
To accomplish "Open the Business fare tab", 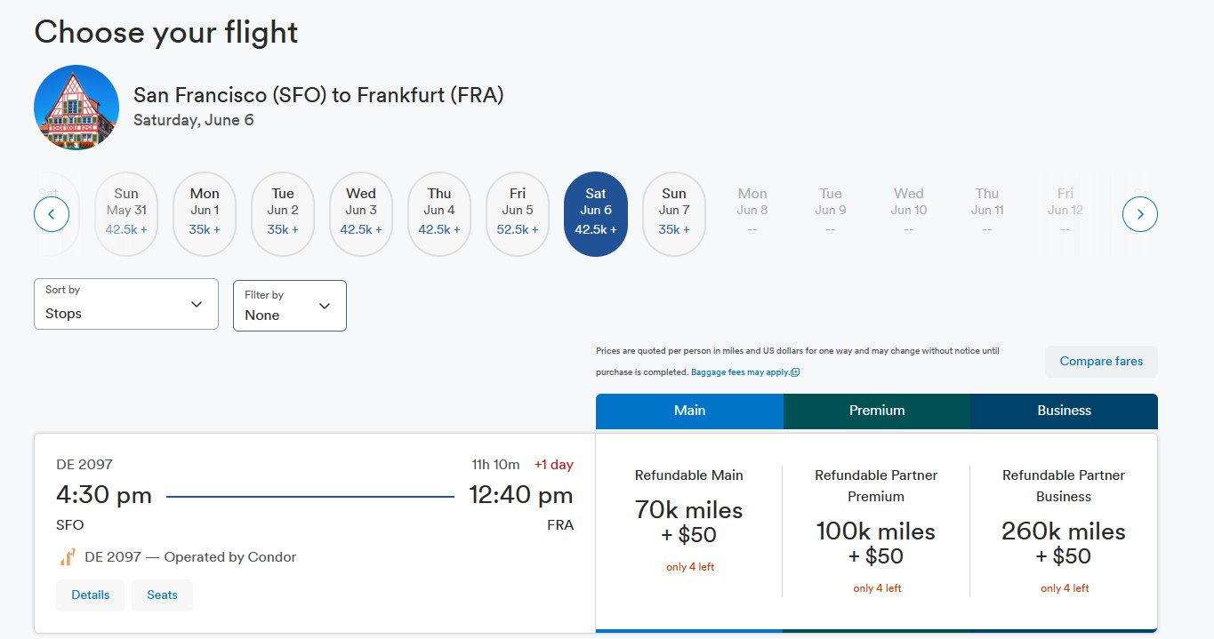I will (x=1064, y=411).
